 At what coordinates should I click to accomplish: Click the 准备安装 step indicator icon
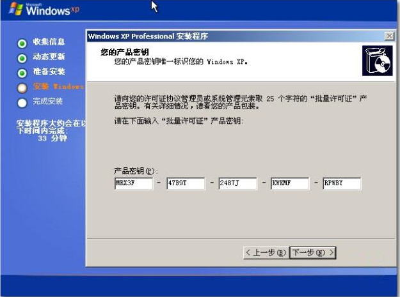point(22,72)
